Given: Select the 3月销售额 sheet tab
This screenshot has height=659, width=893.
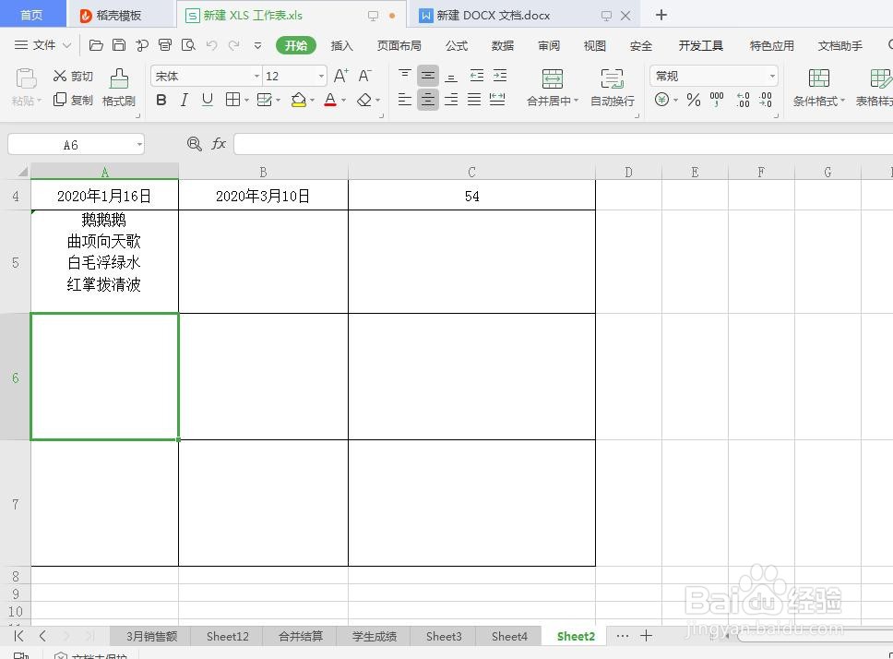Looking at the screenshot, I should coord(151,636).
